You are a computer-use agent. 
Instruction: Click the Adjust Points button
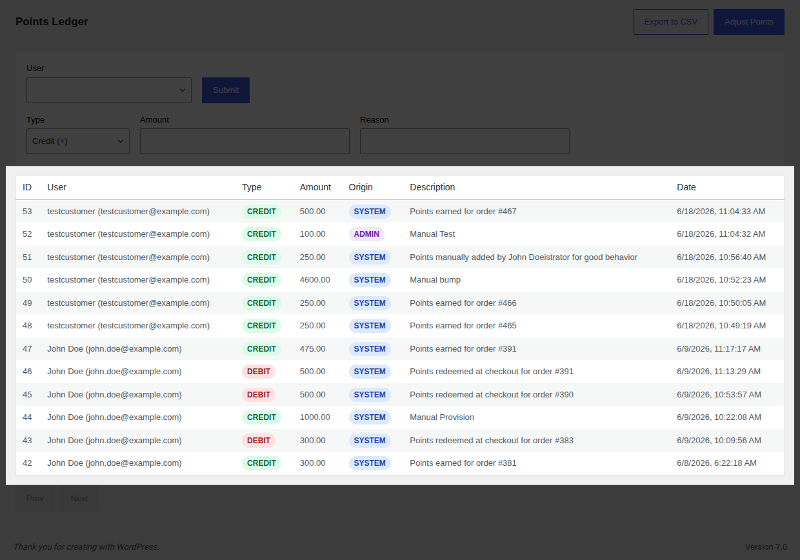[749, 21]
